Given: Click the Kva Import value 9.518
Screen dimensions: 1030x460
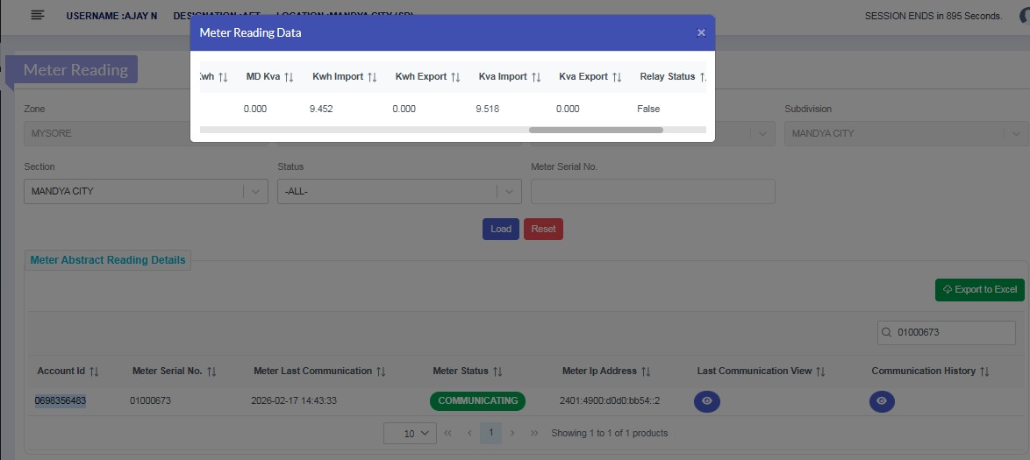Looking at the screenshot, I should [x=488, y=109].
